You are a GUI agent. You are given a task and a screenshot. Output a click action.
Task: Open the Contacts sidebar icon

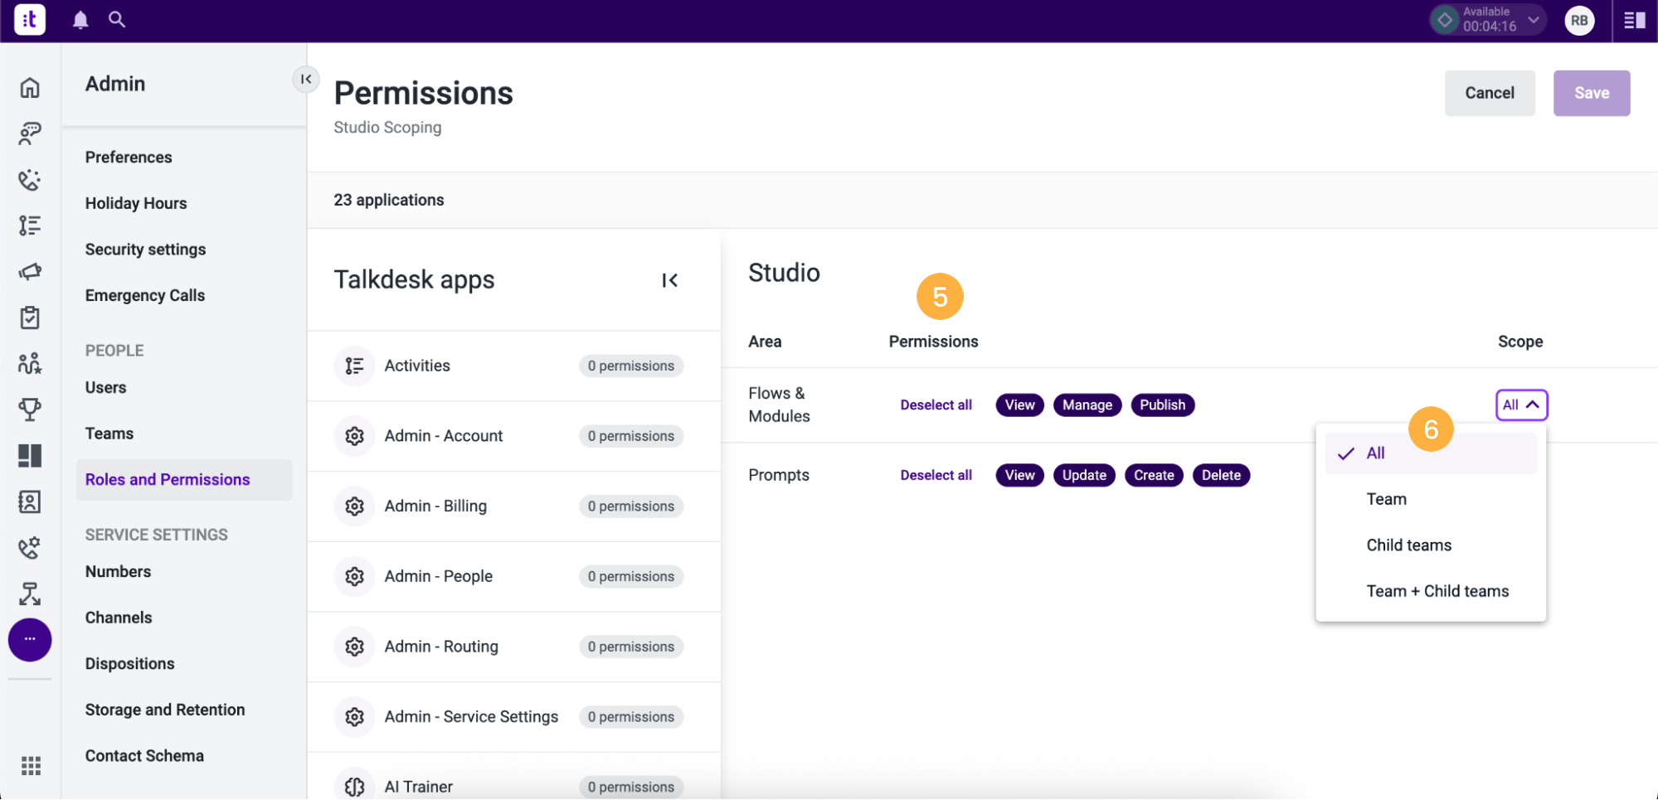(x=30, y=502)
